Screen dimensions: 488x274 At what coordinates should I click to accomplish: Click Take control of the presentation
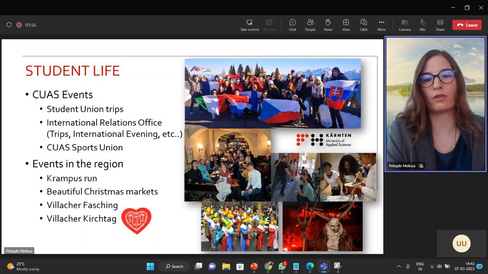(249, 25)
